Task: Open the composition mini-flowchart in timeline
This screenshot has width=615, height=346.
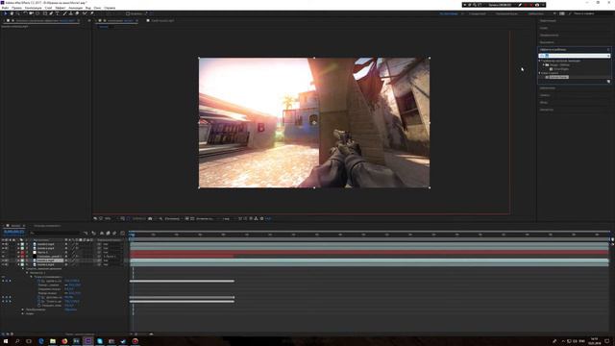Action: pos(86,233)
